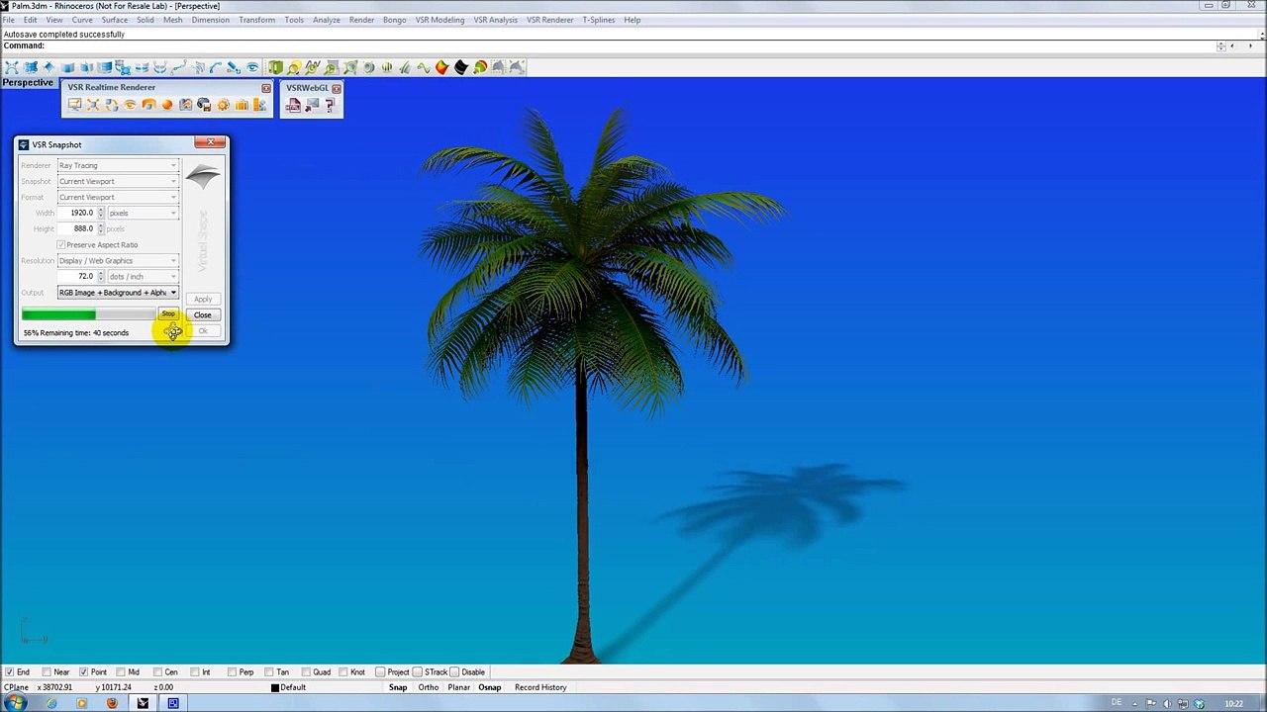Click the four-arrows expand icon in VSR Realtime Renderer

[93, 105]
